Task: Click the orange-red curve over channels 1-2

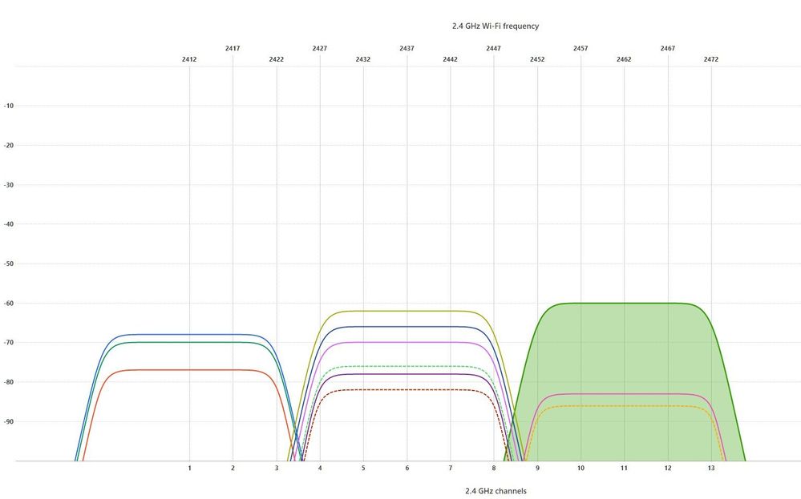Action: tap(189, 370)
